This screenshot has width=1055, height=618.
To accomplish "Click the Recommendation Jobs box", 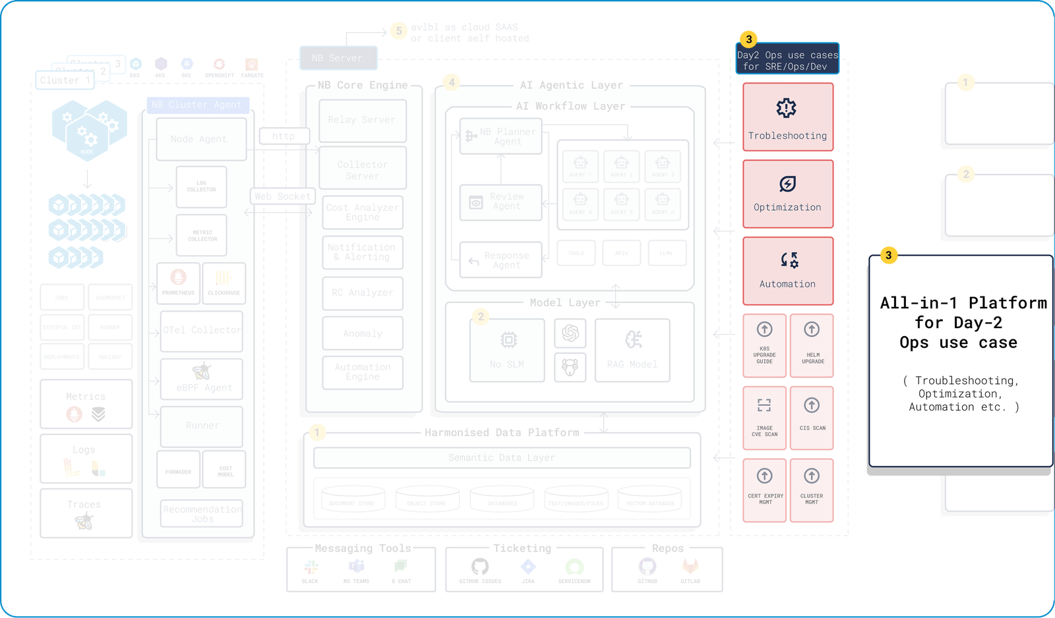I will [202, 514].
